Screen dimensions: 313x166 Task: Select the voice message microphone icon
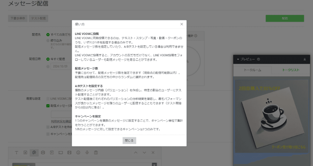87,152
